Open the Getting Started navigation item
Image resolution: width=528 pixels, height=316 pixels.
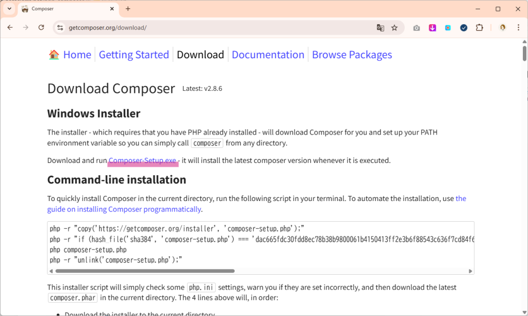coord(134,55)
